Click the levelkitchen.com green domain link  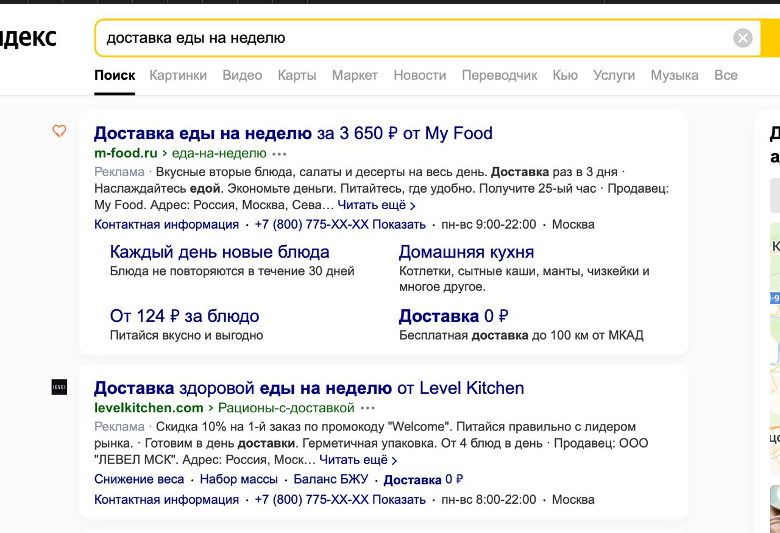pos(149,407)
